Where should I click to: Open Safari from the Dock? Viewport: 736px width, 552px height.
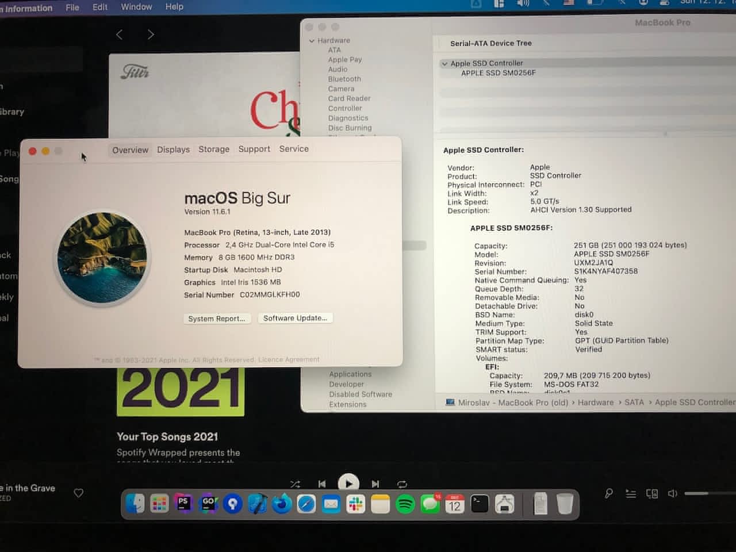pos(306,504)
